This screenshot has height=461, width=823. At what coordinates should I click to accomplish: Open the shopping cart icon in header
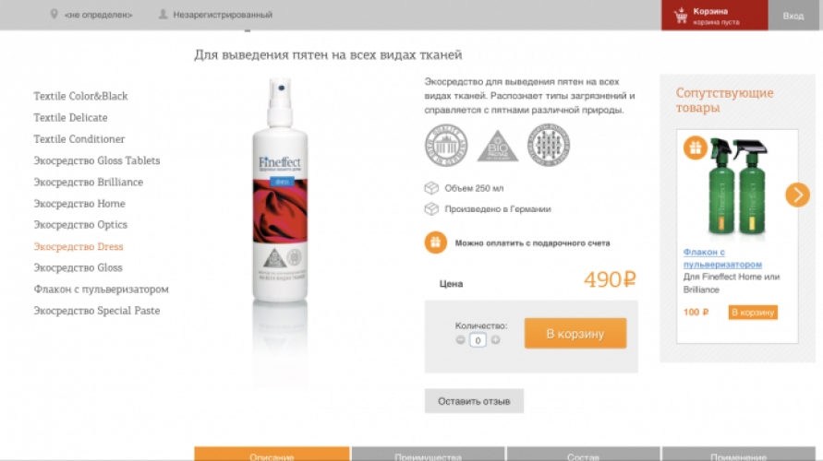coord(681,16)
